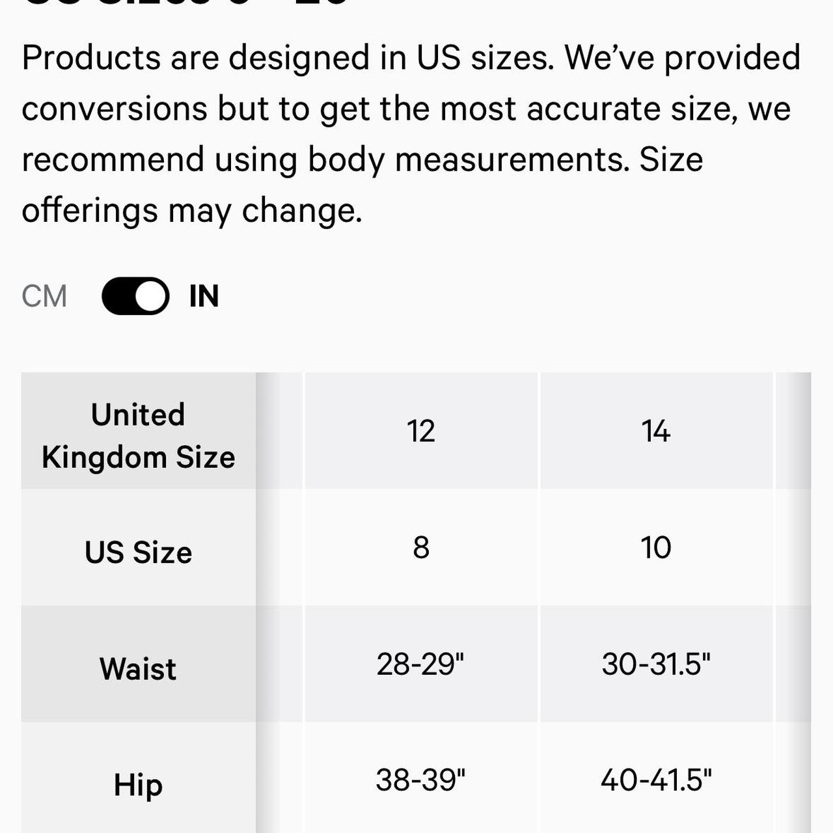Click the partially visible column at table's right edge
Image resolution: width=833 pixels, height=833 pixels.
pos(794,603)
